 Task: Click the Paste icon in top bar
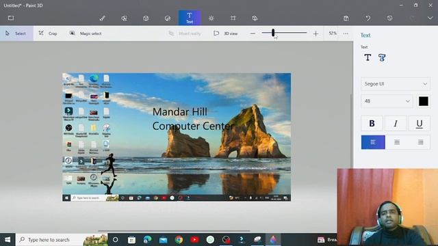pos(346,18)
